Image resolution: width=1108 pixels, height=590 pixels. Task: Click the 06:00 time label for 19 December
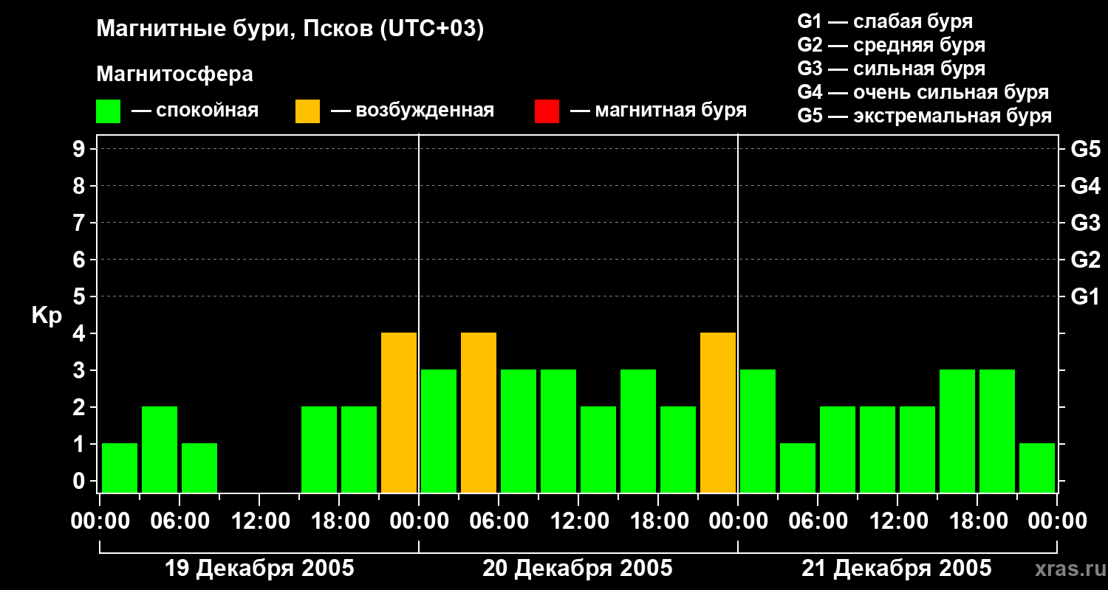pos(179,521)
